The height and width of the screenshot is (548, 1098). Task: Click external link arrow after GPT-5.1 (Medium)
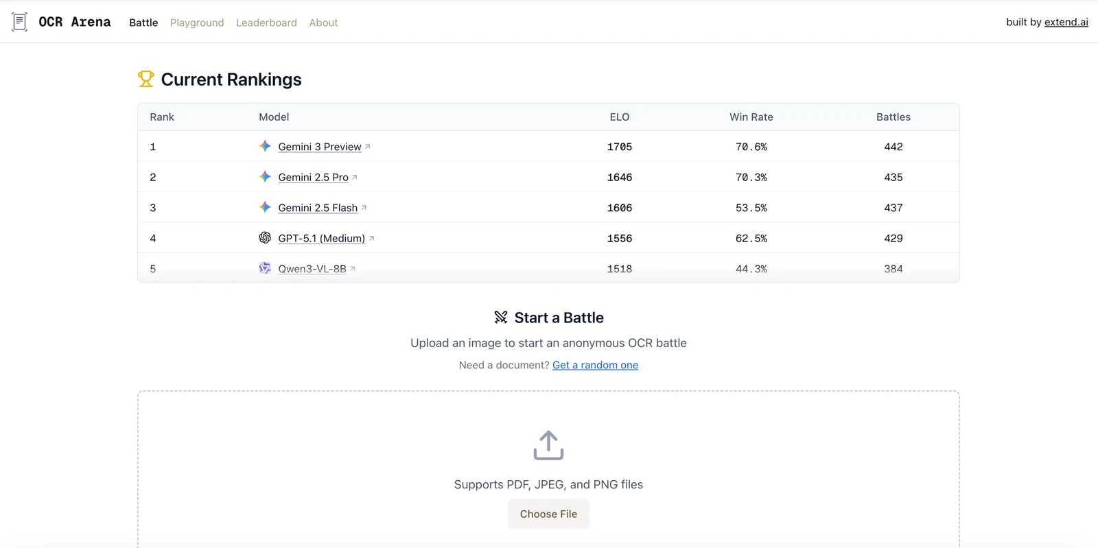pos(372,239)
